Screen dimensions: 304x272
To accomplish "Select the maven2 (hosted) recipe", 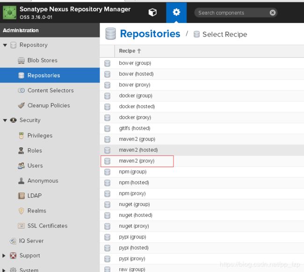I will 202,150.
